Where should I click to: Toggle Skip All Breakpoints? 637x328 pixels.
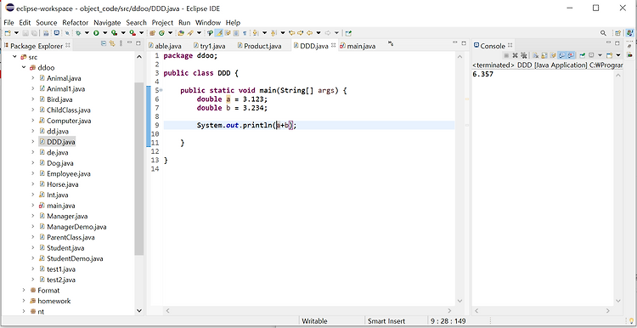point(67,33)
